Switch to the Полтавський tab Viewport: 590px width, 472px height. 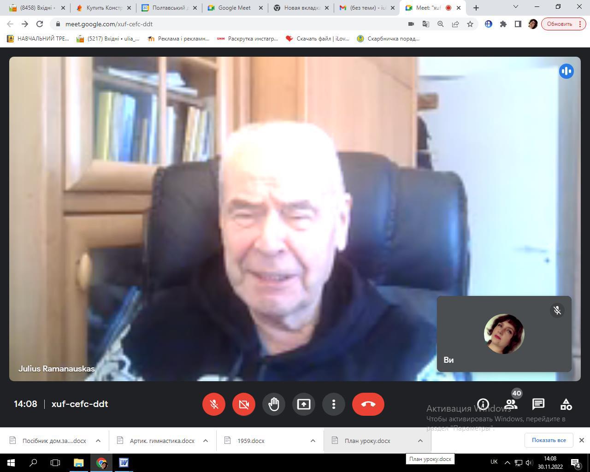point(169,8)
